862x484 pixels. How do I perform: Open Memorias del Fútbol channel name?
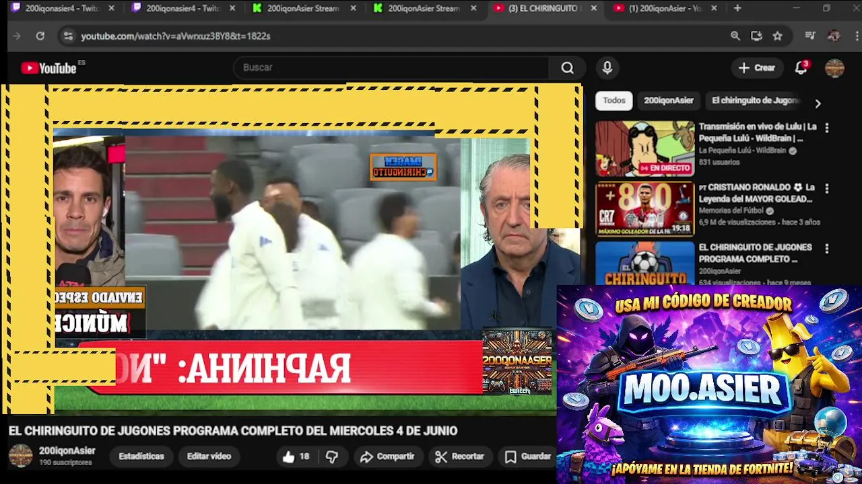(x=732, y=211)
